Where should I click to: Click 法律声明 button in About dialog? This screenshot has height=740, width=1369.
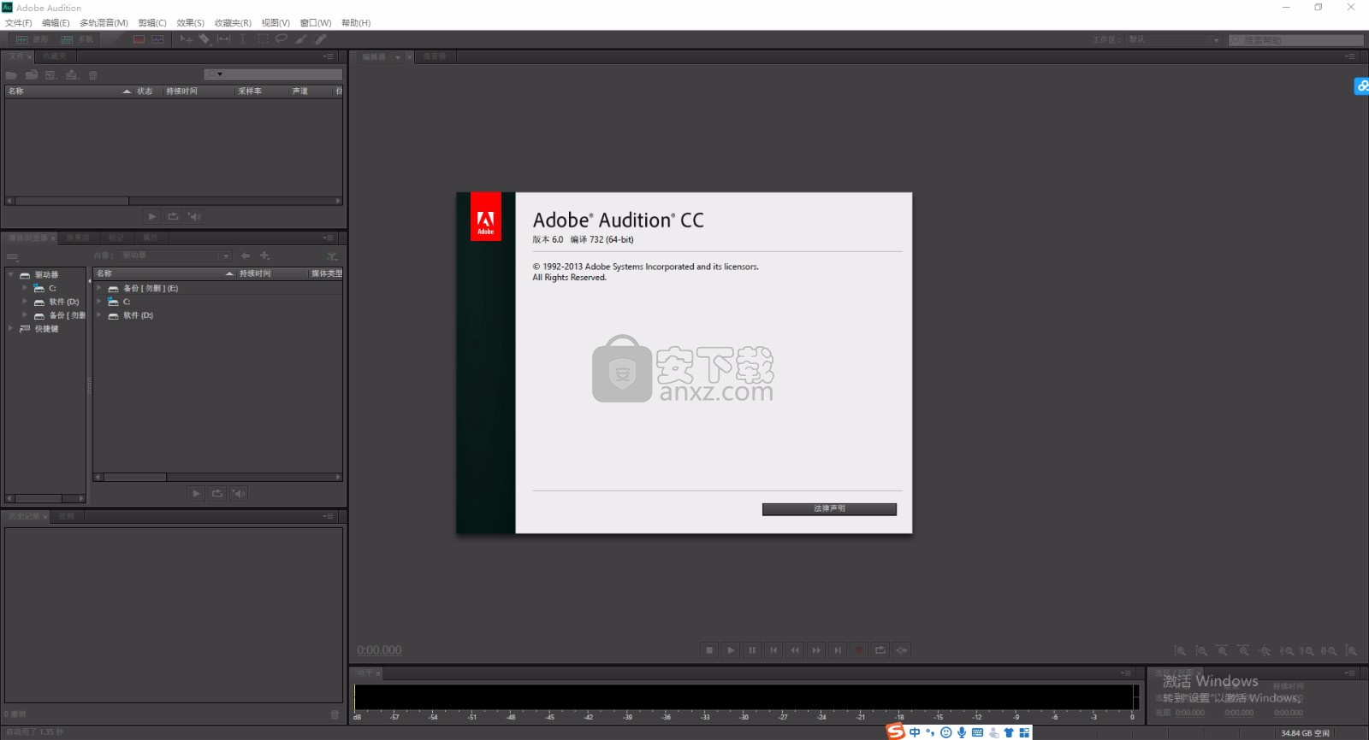[x=829, y=508]
